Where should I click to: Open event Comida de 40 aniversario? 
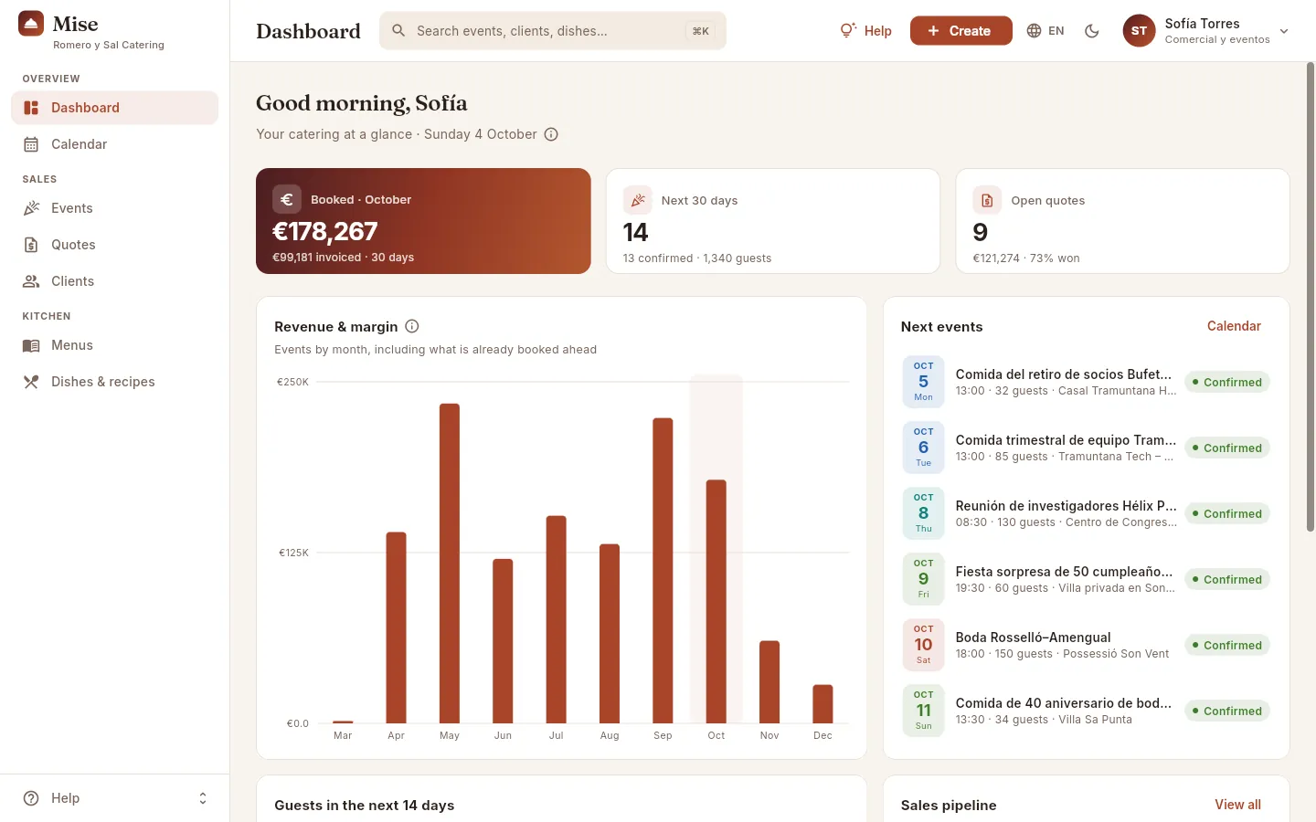tap(1086, 711)
